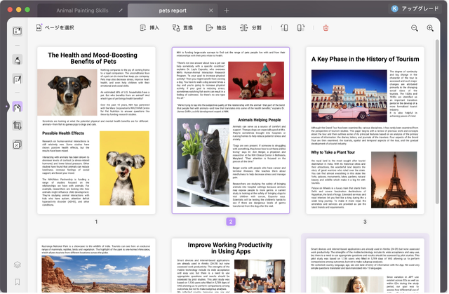Rotate page counterclockwise icon

point(284,28)
